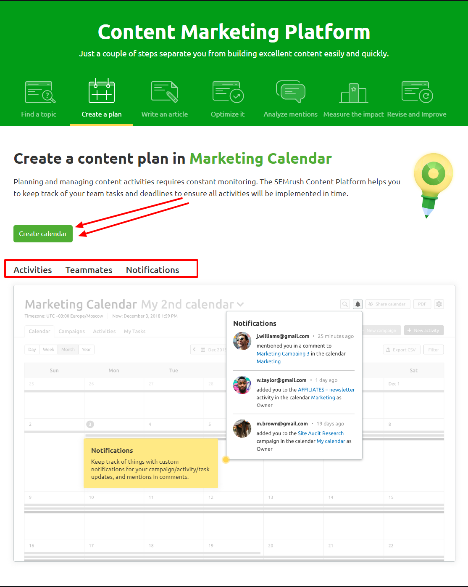Select the Month view

click(x=68, y=350)
